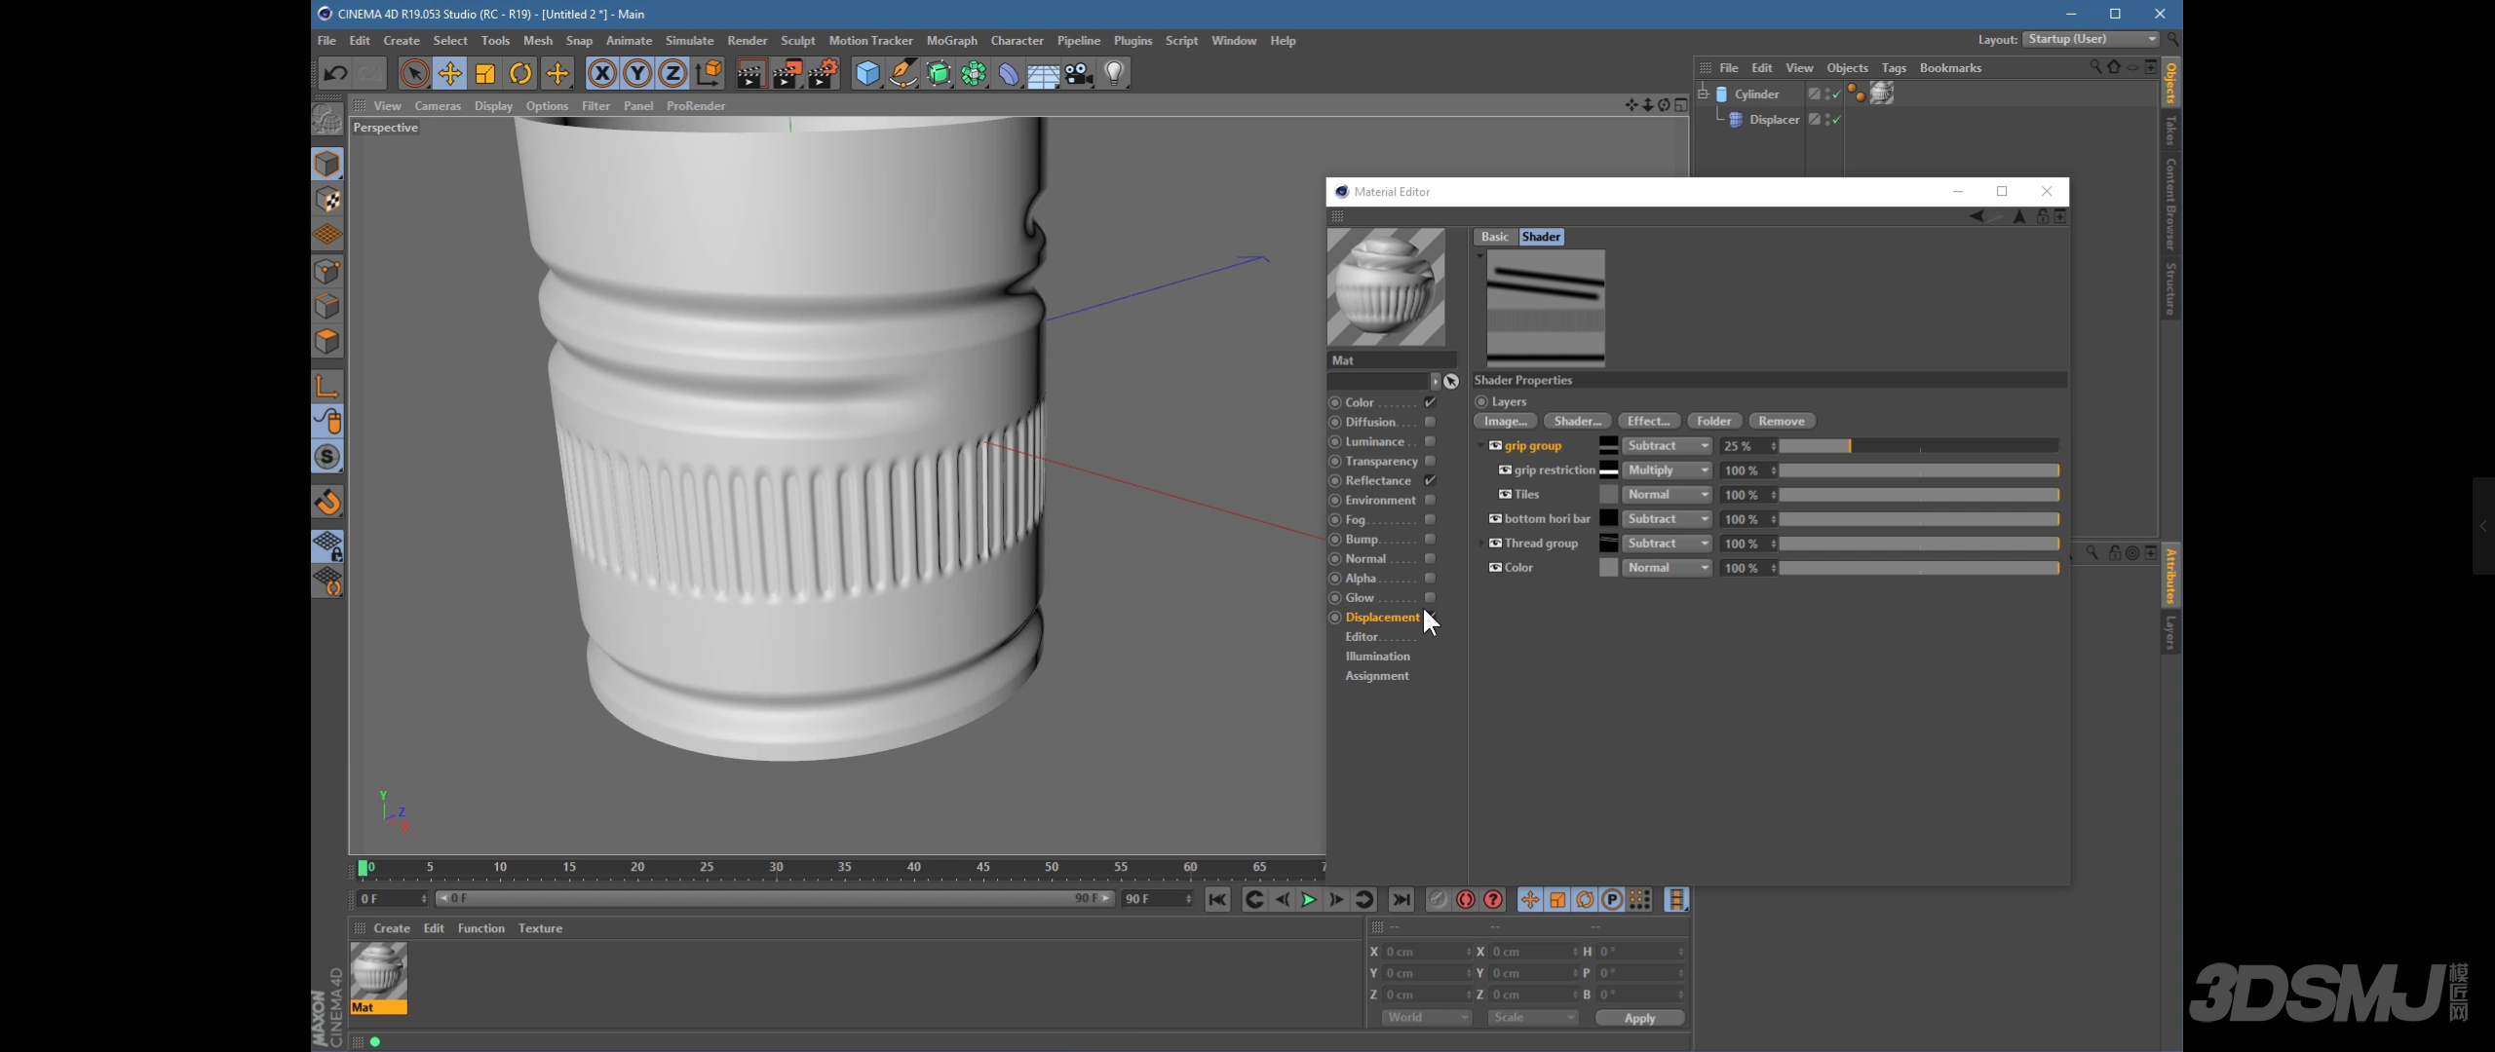Enable the Alpha channel checkbox

pos(1430,578)
